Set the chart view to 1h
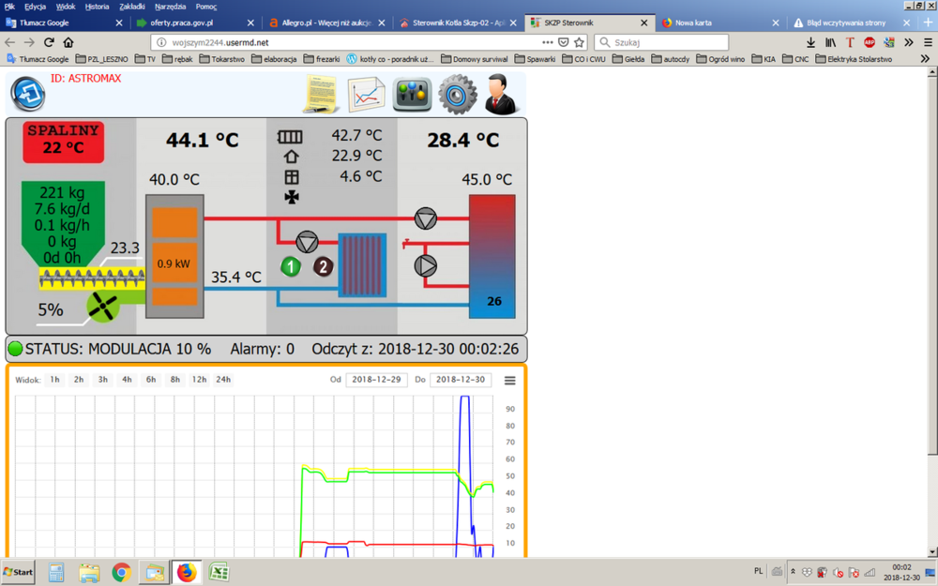 [x=55, y=380]
